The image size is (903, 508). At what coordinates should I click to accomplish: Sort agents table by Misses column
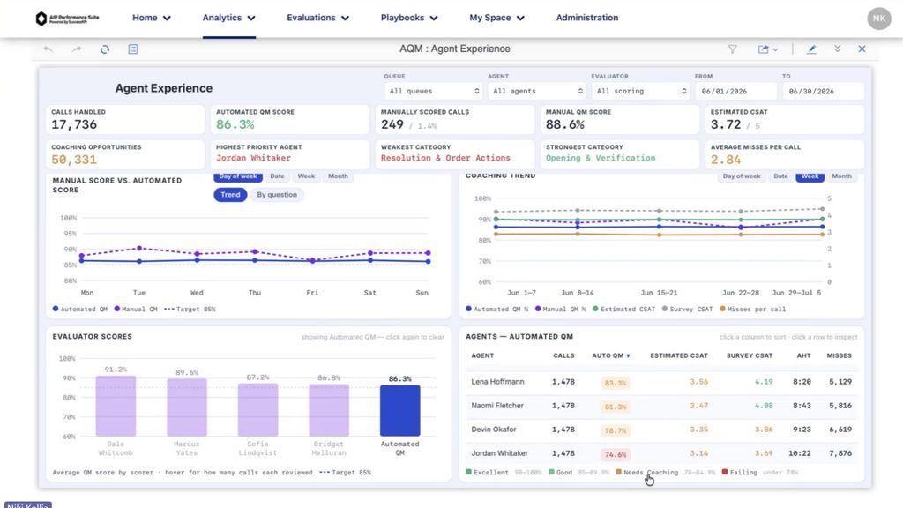pos(840,356)
